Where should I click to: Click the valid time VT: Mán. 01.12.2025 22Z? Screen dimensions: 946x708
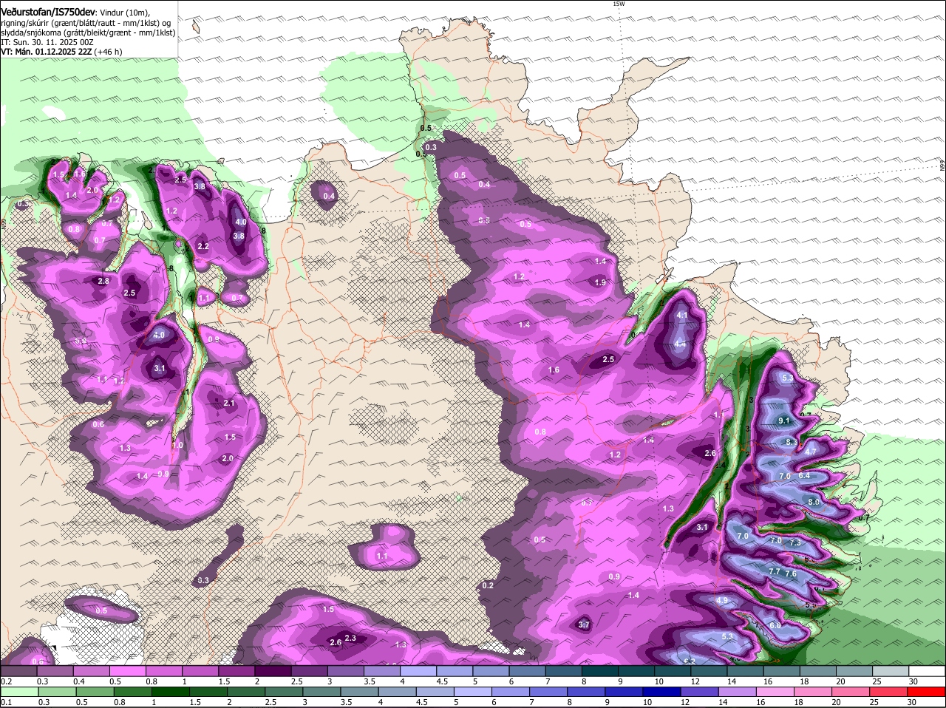[x=46, y=52]
